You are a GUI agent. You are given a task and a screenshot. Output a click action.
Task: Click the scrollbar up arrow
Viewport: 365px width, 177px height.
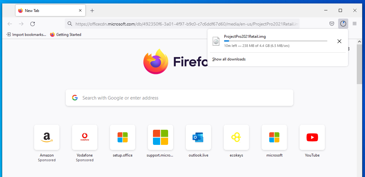click(x=359, y=42)
